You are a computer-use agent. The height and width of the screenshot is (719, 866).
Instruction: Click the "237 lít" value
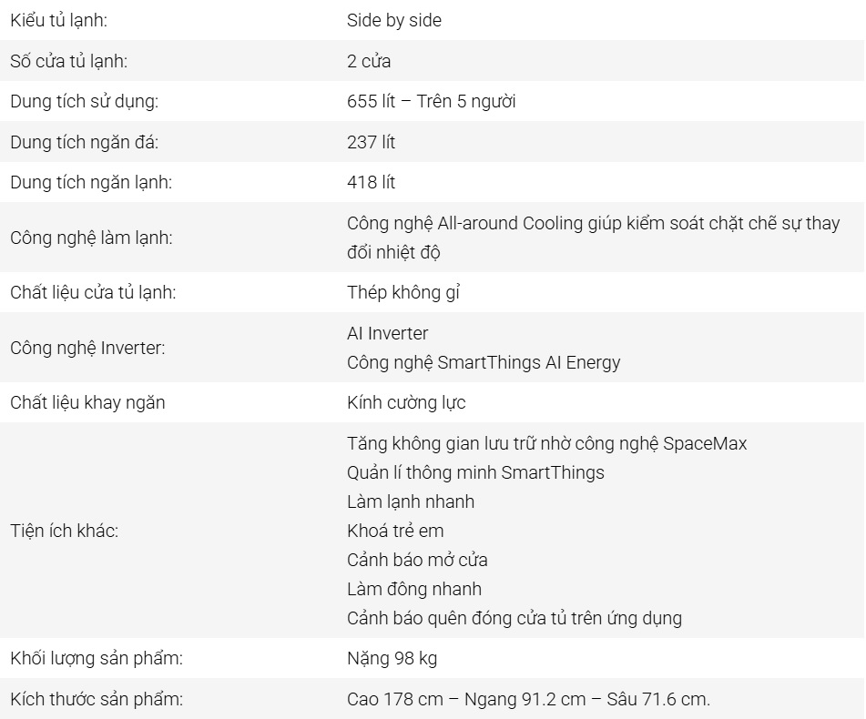371,142
